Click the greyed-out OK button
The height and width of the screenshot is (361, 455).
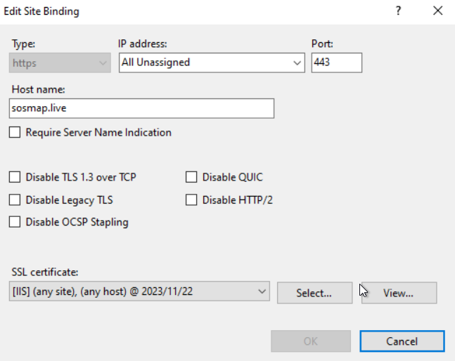(311, 341)
